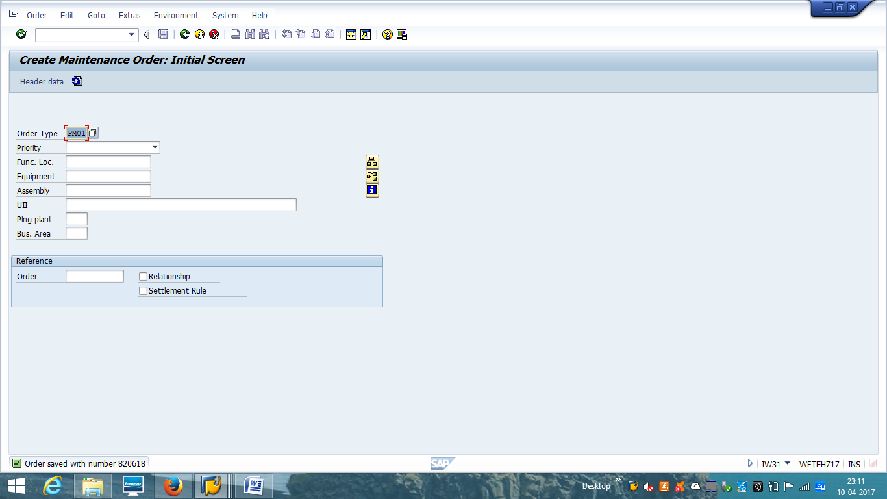Click the green Back arrow icon

[x=185, y=34]
